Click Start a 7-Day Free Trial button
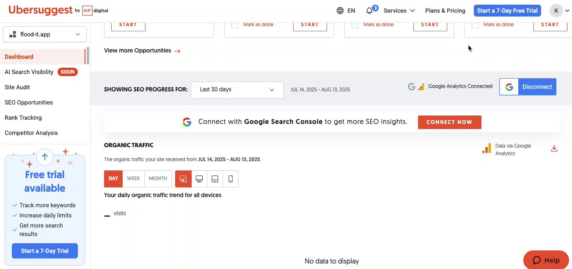 (x=507, y=11)
